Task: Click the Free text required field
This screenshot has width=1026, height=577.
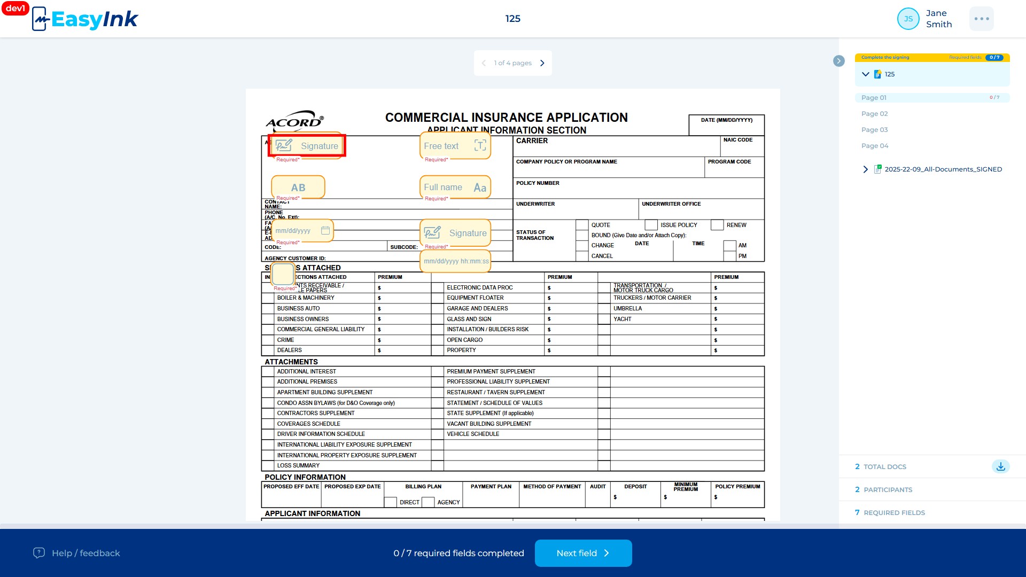Action: click(x=455, y=146)
